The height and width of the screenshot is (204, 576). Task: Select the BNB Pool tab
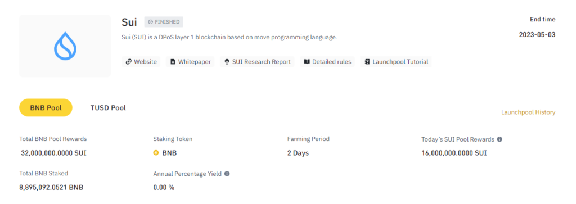click(x=46, y=107)
